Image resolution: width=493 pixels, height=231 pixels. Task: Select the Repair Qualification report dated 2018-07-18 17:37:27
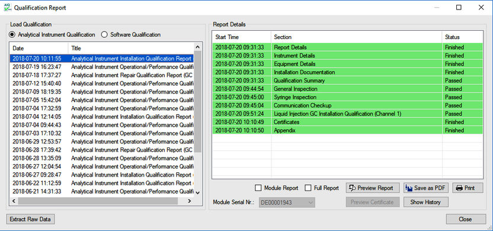(x=102, y=75)
